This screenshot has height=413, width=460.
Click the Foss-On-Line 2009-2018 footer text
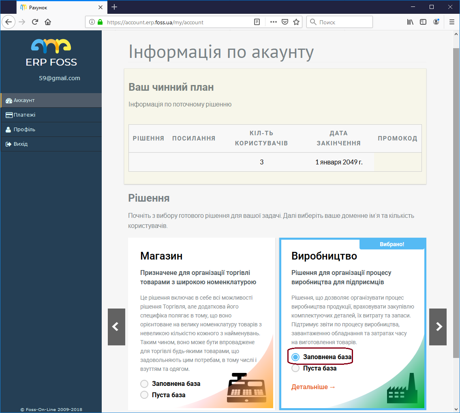51,409
